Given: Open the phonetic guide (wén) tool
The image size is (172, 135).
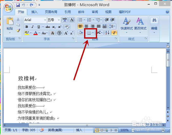Looking at the screenshot, I should pos(65,20).
